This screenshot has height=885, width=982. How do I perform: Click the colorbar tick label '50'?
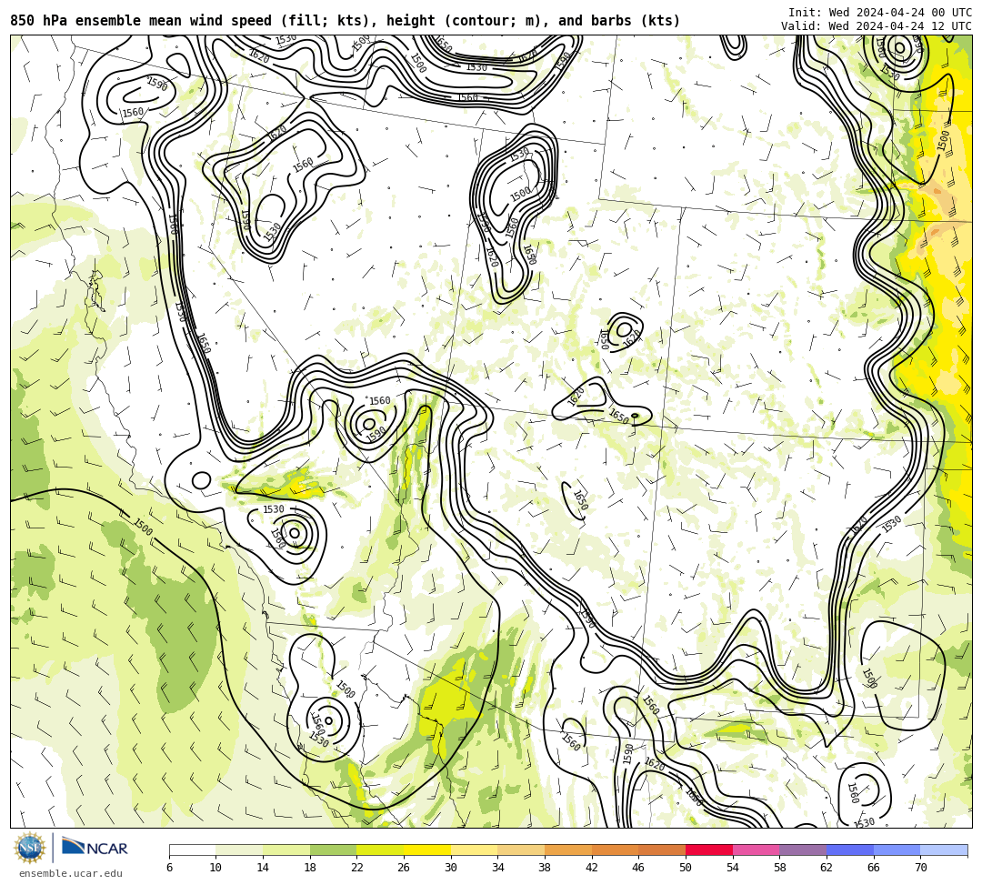tap(686, 868)
